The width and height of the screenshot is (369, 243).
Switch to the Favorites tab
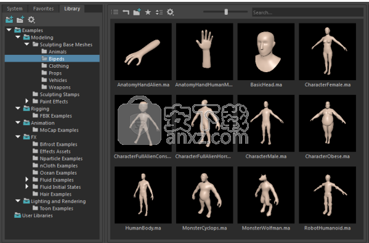coord(43,9)
